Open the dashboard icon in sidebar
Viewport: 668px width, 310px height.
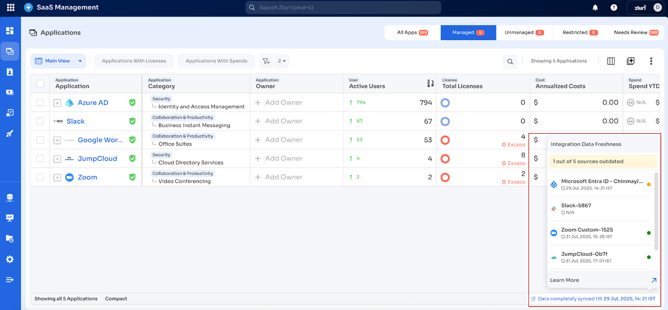point(10,30)
